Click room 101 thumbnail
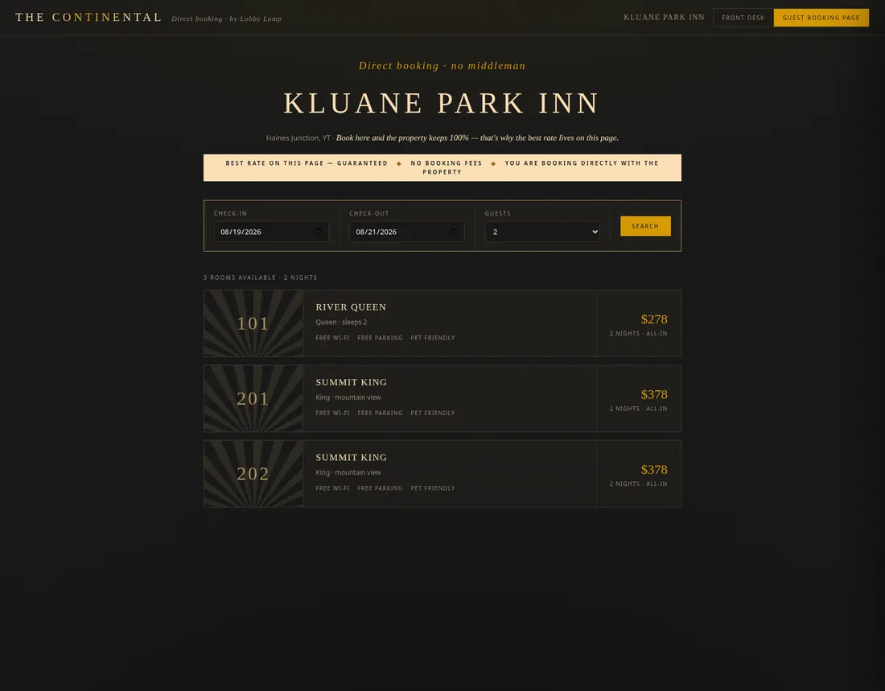The height and width of the screenshot is (691, 885). click(x=253, y=323)
